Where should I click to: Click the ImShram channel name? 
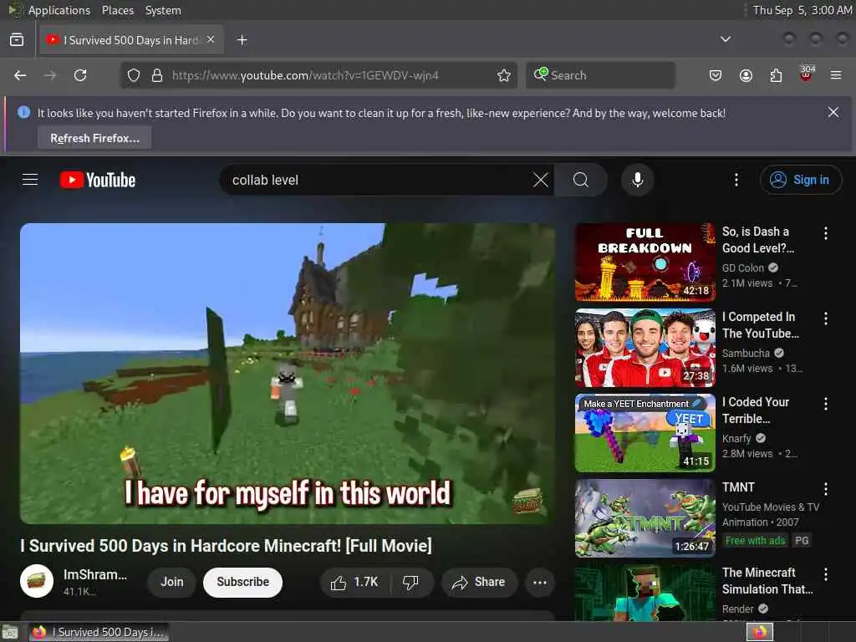pos(95,574)
